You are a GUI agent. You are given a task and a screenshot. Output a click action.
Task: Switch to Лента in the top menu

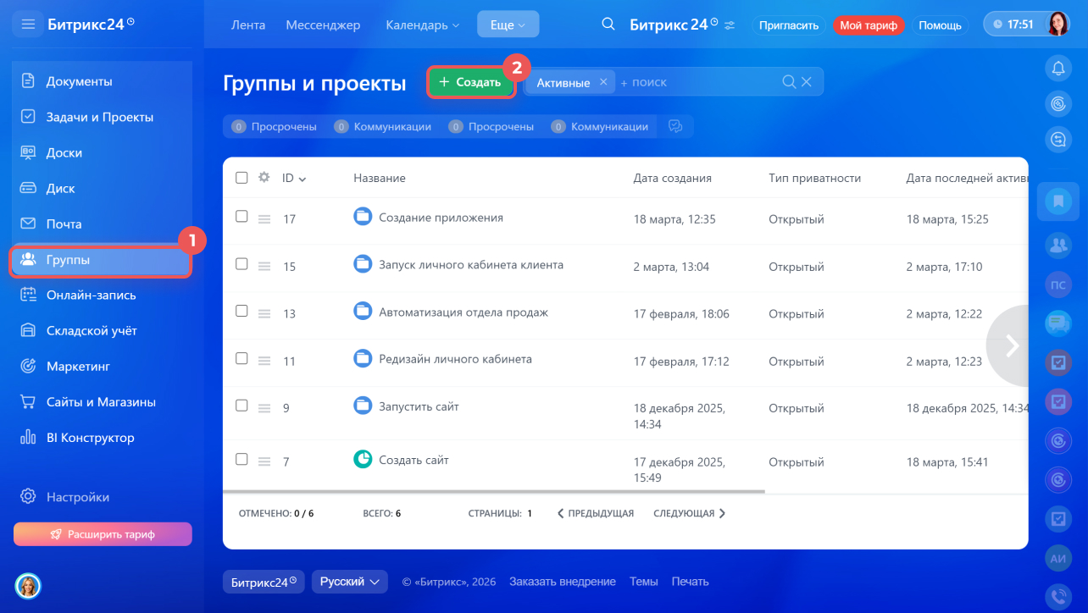coord(248,25)
